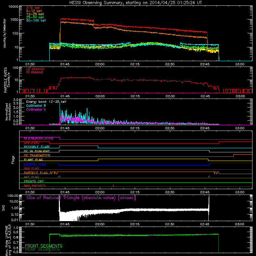Select the 3-6 keV legend label
This screenshot has width=256, height=256.
[x=33, y=8]
